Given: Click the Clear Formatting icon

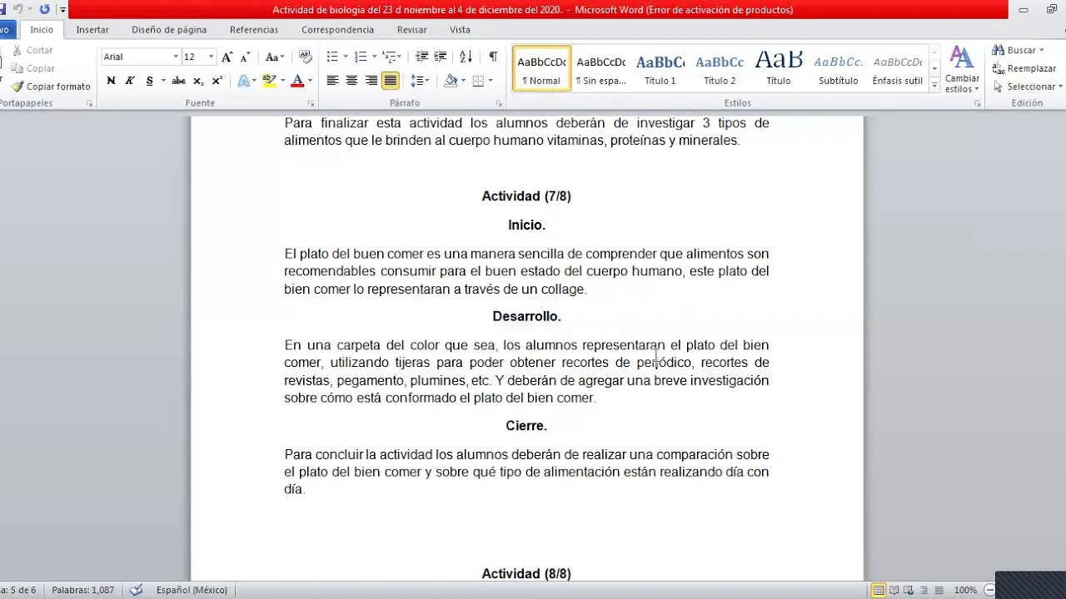Looking at the screenshot, I should (x=306, y=57).
